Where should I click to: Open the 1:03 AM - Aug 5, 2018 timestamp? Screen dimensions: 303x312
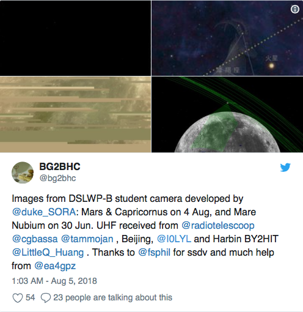click(54, 281)
